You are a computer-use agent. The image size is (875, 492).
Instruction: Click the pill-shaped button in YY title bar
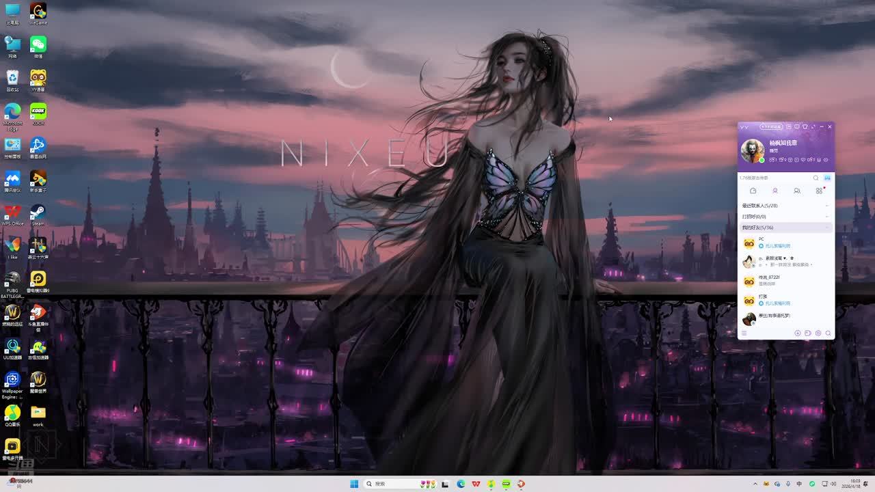click(771, 126)
